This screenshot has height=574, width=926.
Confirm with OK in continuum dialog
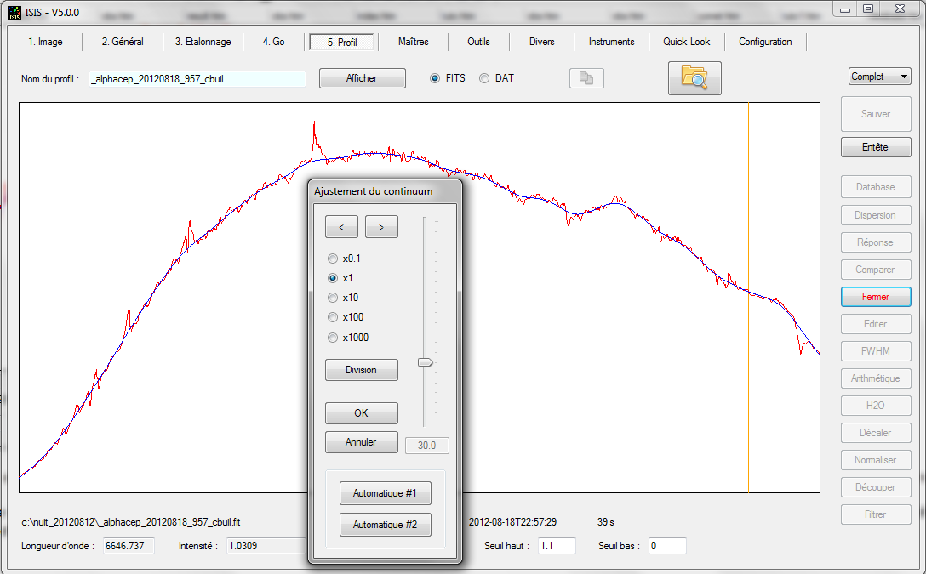coord(361,413)
